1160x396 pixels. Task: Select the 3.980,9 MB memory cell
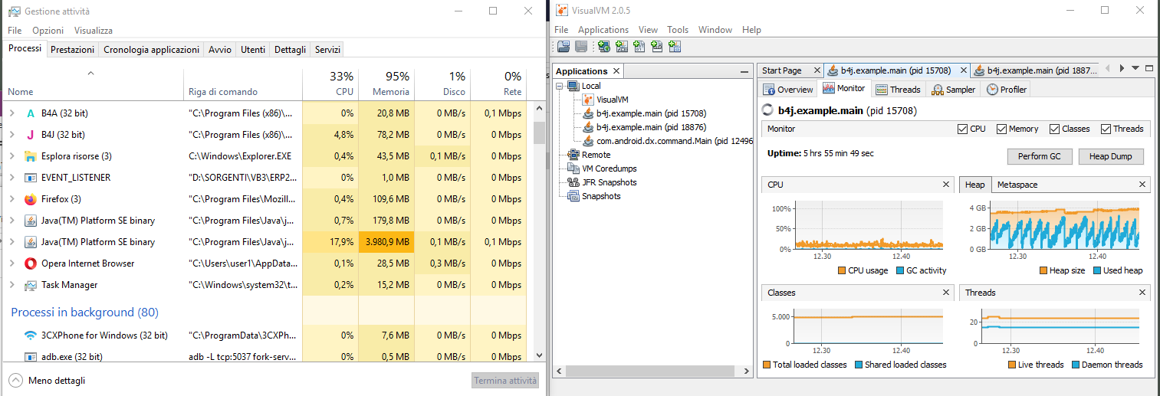386,242
